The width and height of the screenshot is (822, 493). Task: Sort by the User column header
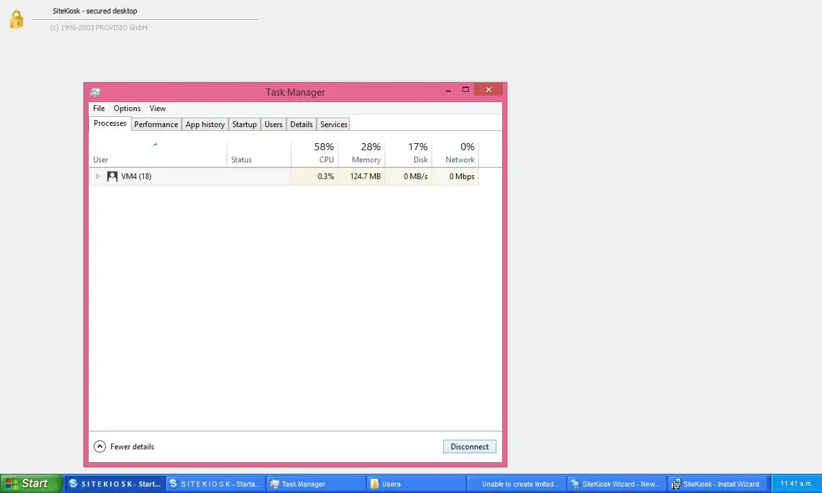click(x=158, y=154)
